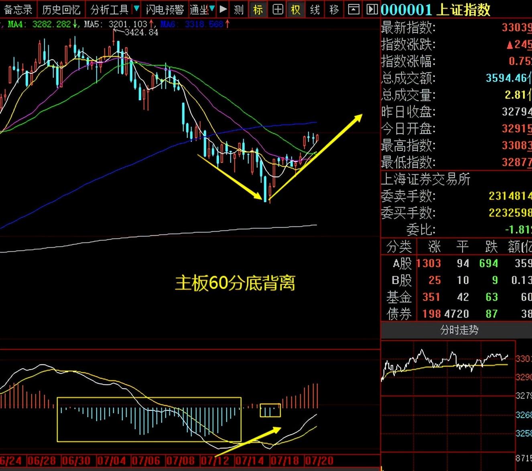Click the 指数涨跌 row
Screen dimensions: 532x471
coord(456,45)
